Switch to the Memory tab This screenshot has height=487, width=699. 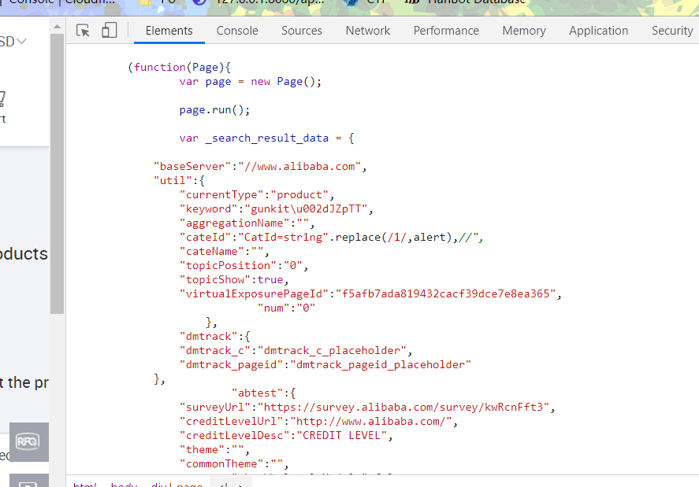[x=524, y=31]
